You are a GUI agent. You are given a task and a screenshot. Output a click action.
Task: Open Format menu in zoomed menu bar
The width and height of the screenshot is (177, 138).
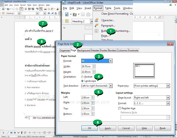click(x=98, y=8)
